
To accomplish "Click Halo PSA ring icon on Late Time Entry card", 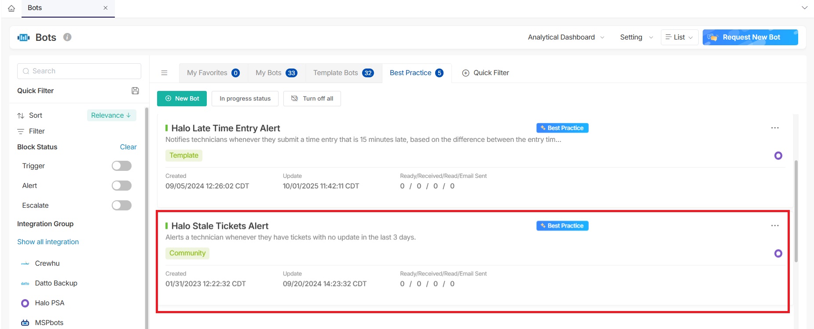I will coord(778,155).
